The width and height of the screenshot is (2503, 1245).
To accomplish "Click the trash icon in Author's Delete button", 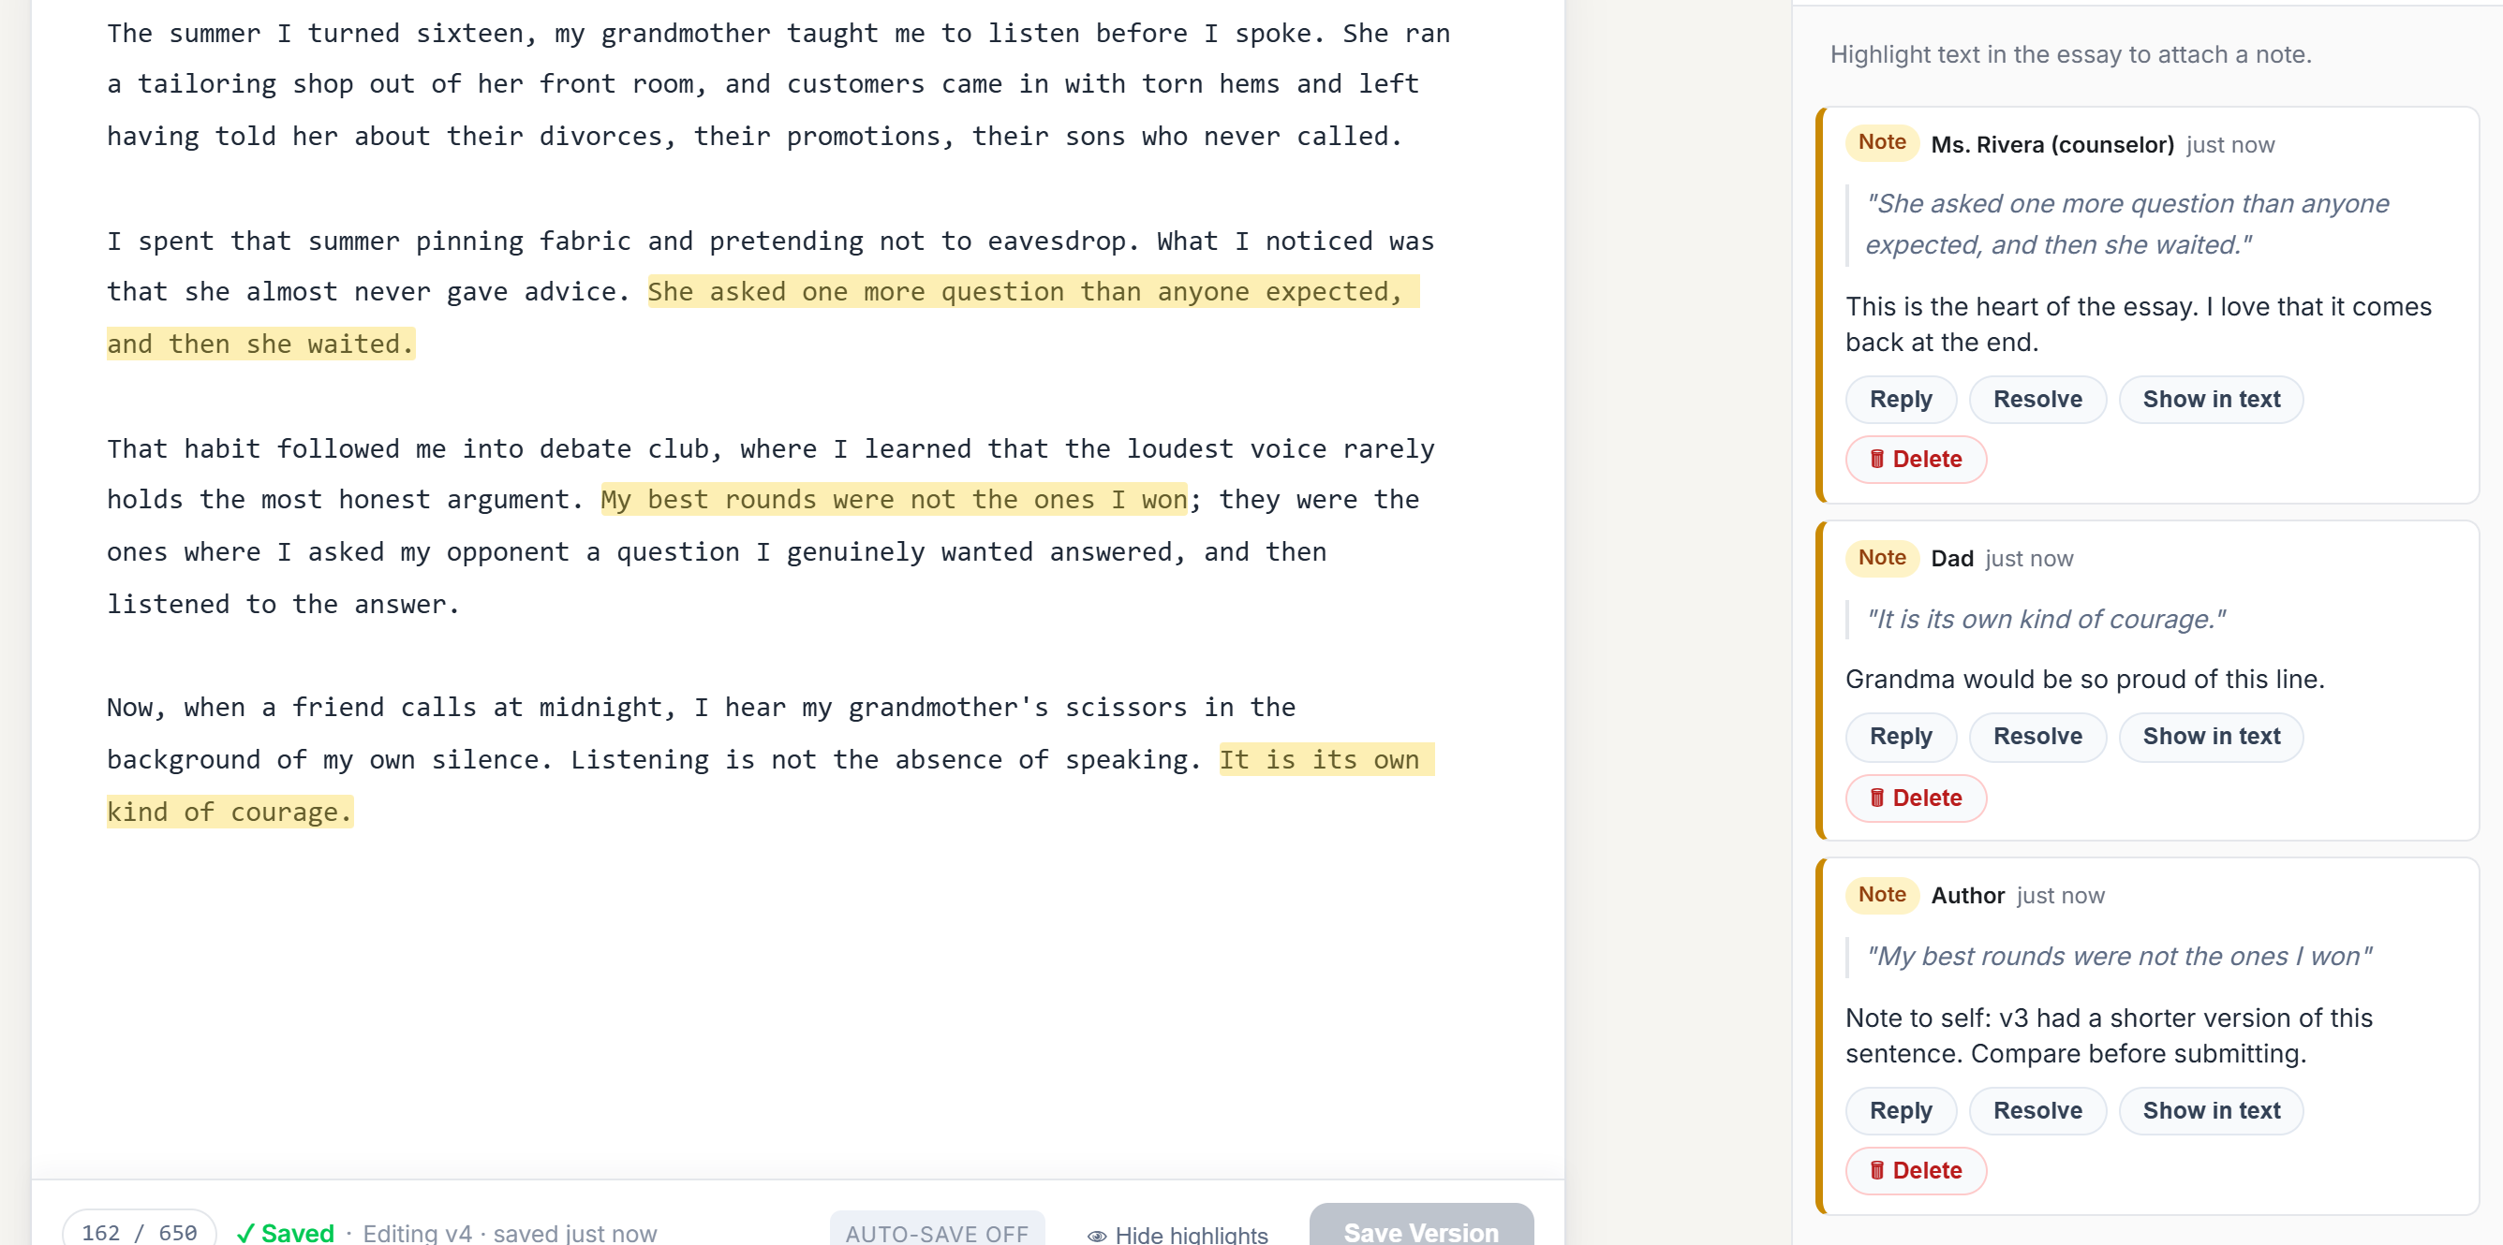I will [x=1877, y=1170].
